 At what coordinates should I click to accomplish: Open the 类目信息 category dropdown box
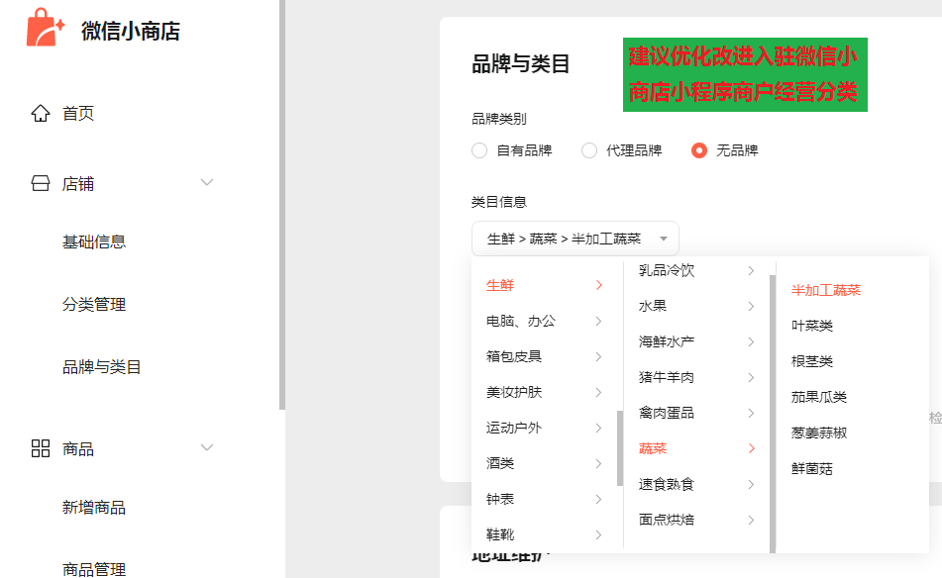pyautogui.click(x=575, y=239)
